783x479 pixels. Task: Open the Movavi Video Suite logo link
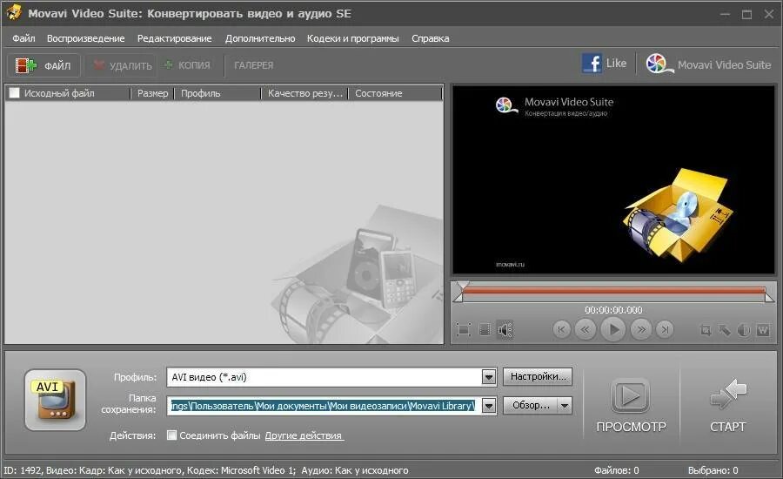click(708, 64)
